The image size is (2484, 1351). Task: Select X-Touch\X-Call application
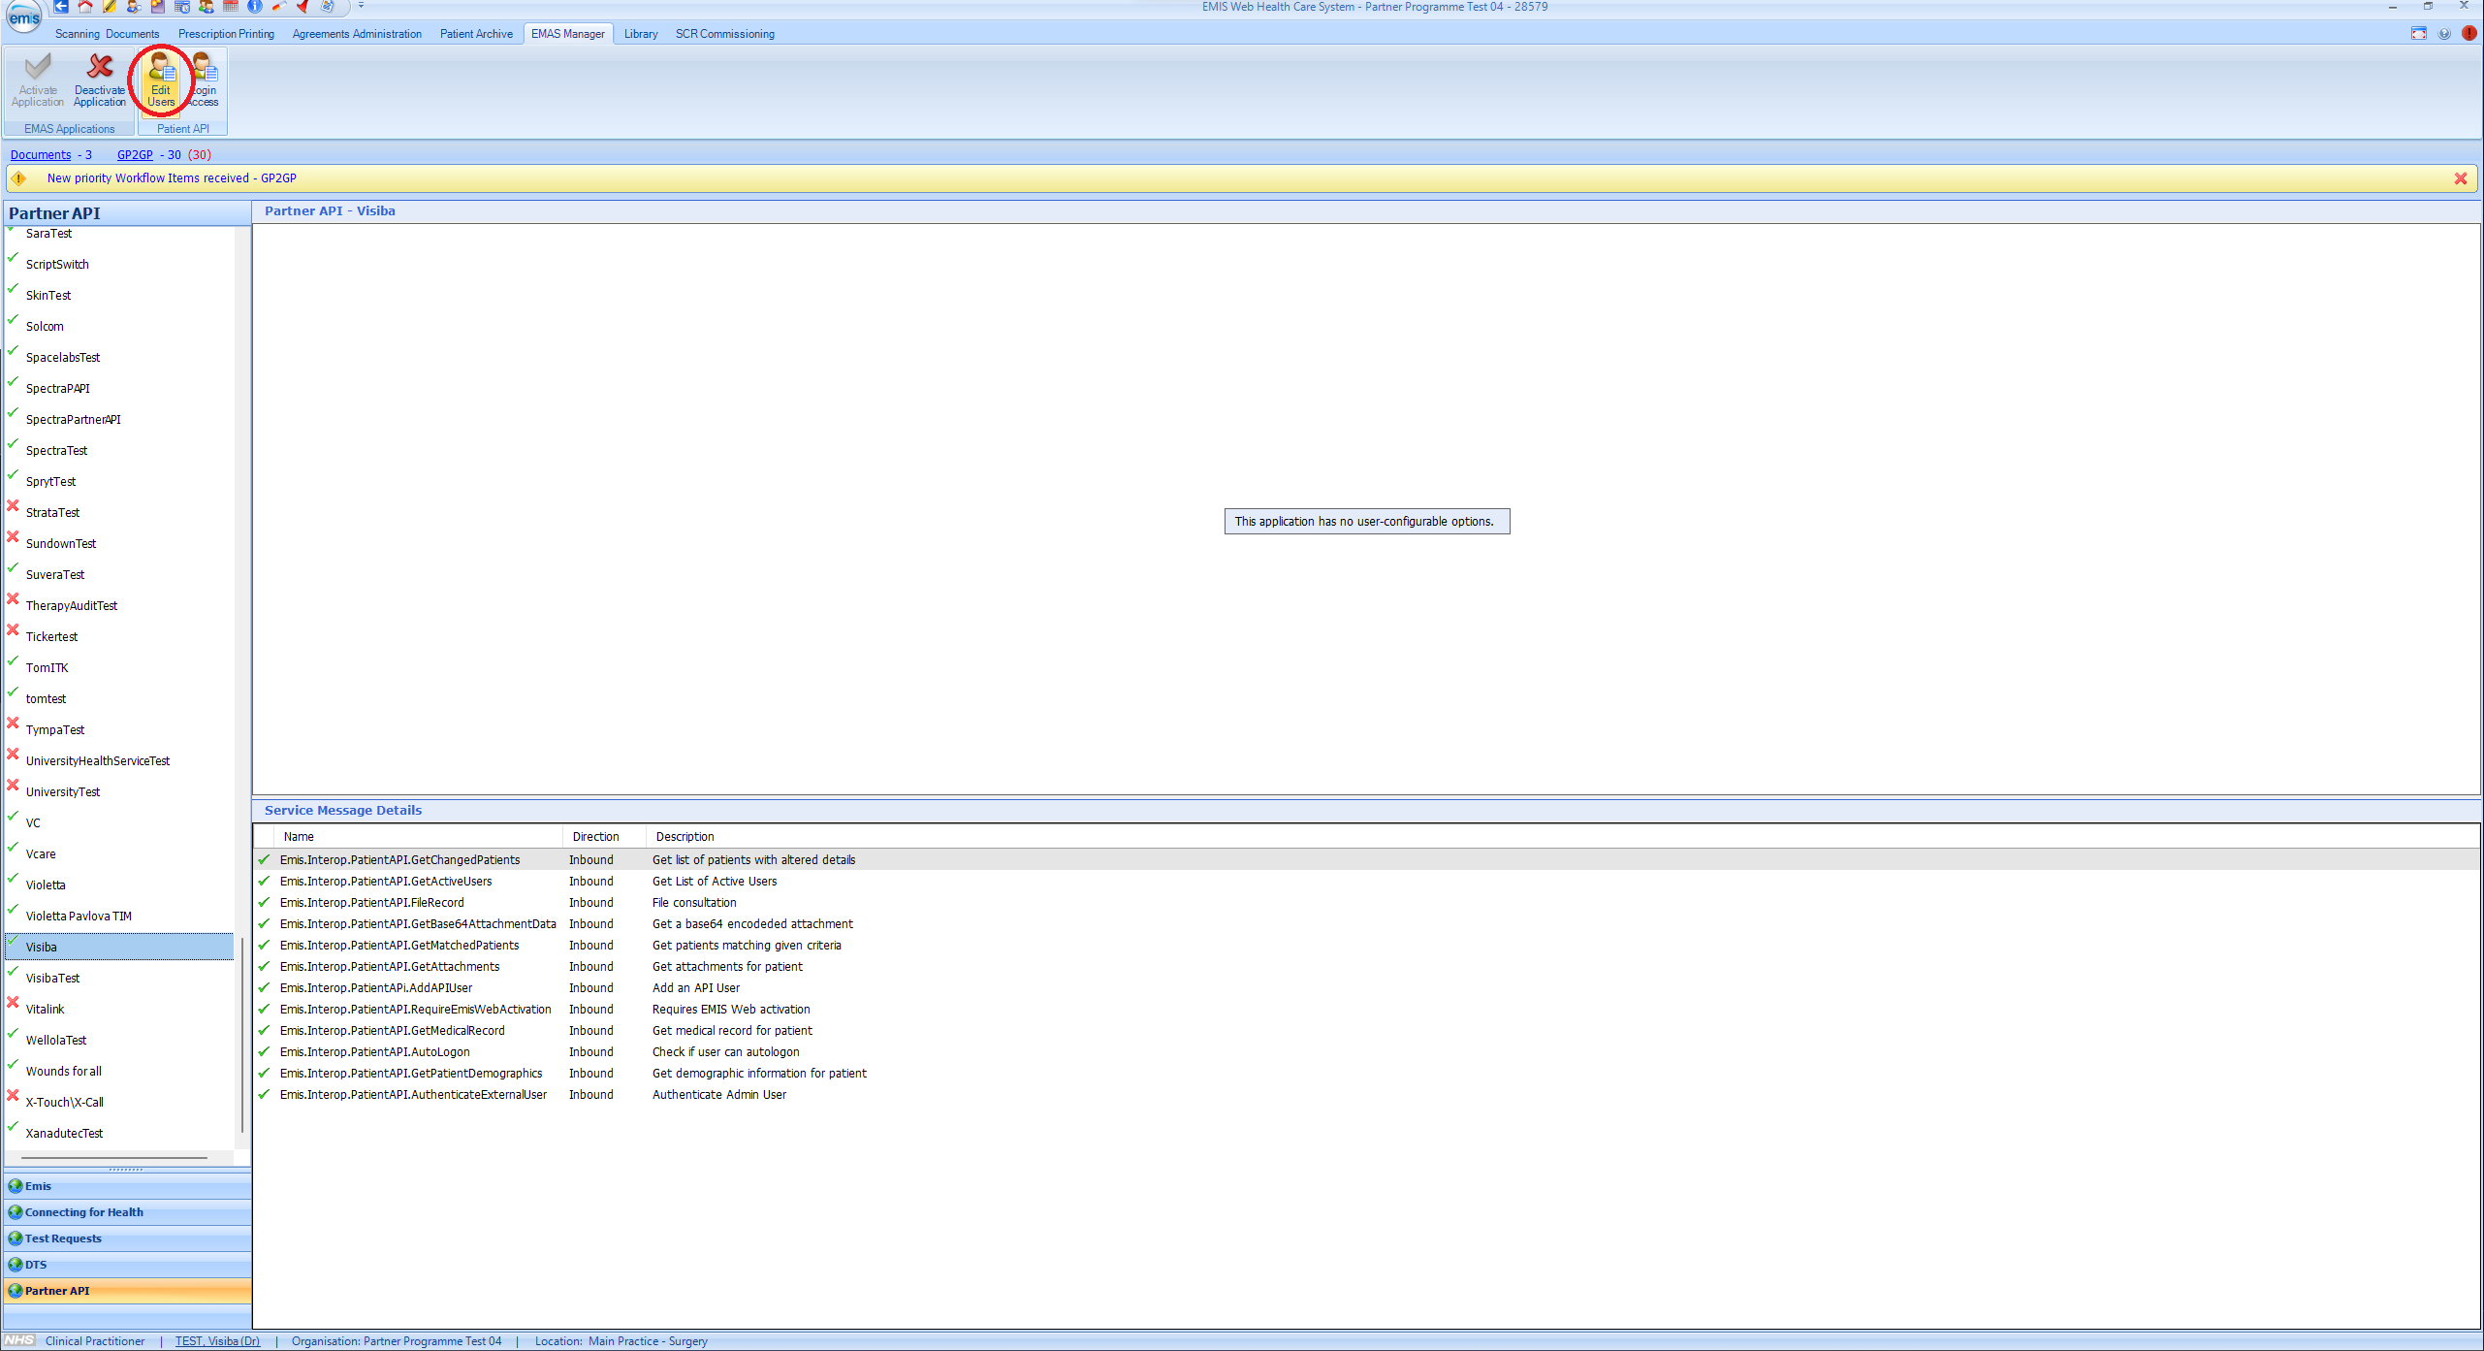pos(119,1102)
